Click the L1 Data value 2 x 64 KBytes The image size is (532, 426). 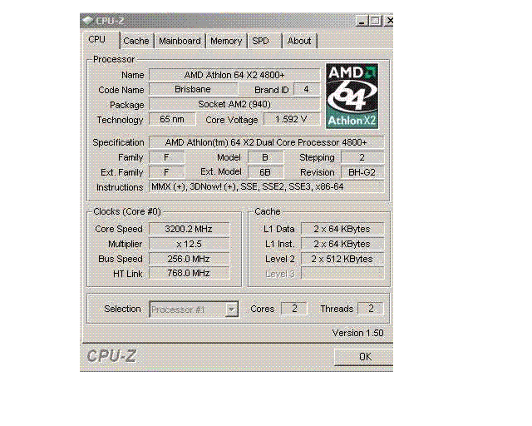(342, 229)
